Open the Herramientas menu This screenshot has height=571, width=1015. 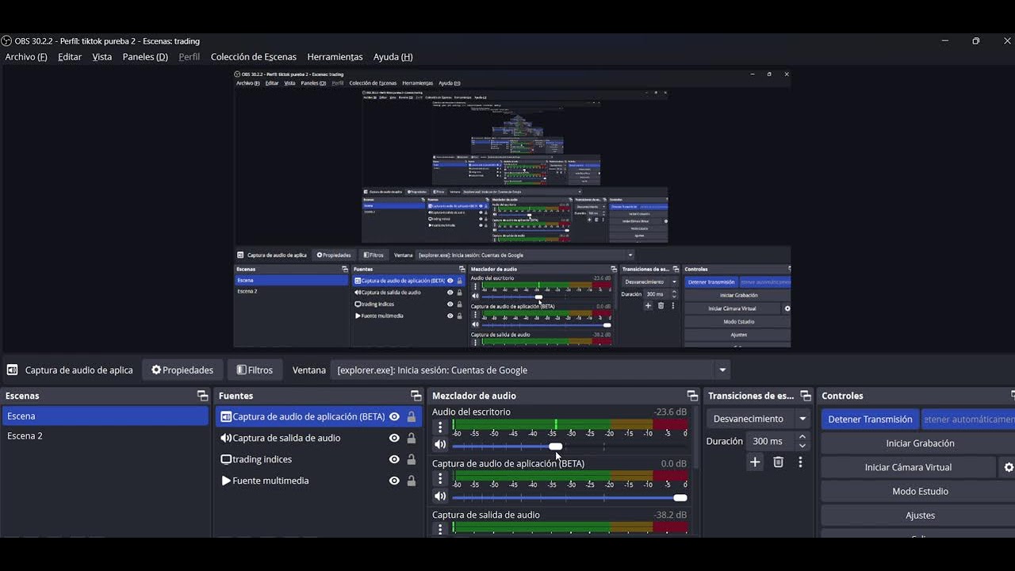[x=335, y=57]
